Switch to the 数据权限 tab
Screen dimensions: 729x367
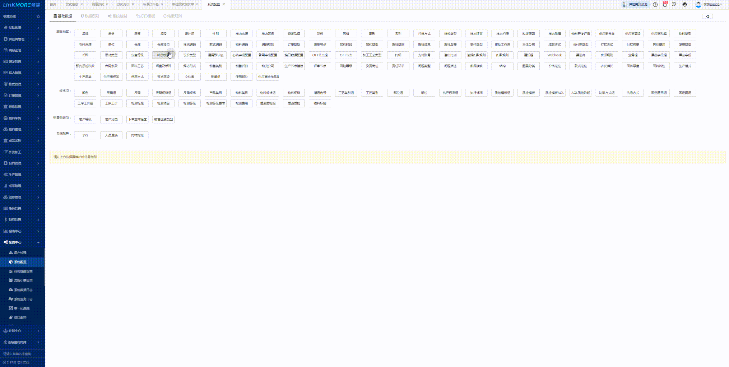90,16
